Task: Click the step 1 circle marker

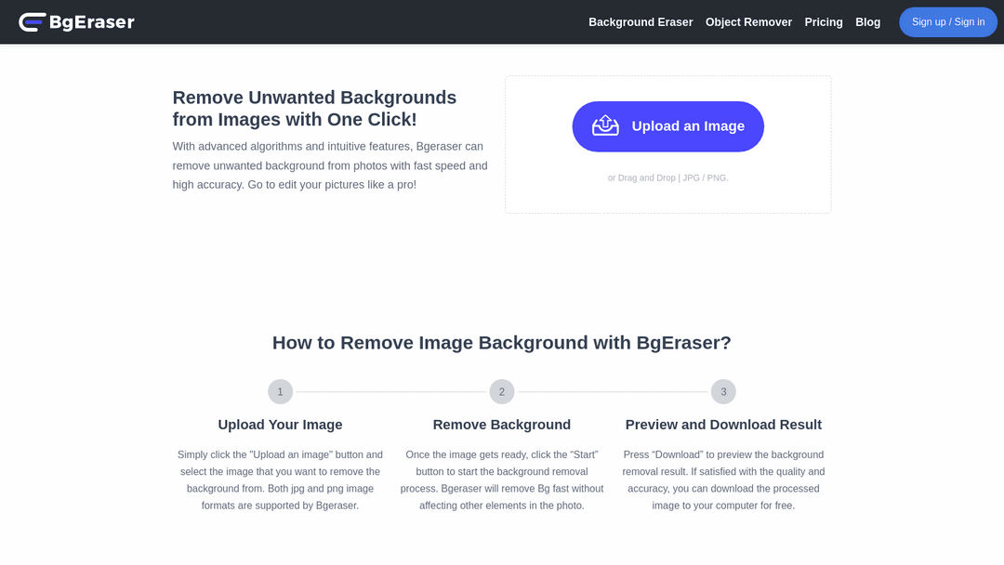Action: click(x=281, y=391)
